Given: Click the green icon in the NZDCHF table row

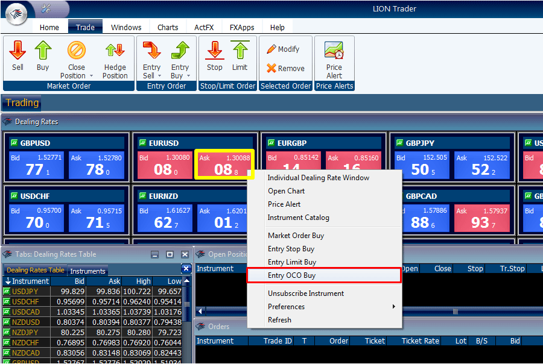Looking at the screenshot, I should pos(7,342).
